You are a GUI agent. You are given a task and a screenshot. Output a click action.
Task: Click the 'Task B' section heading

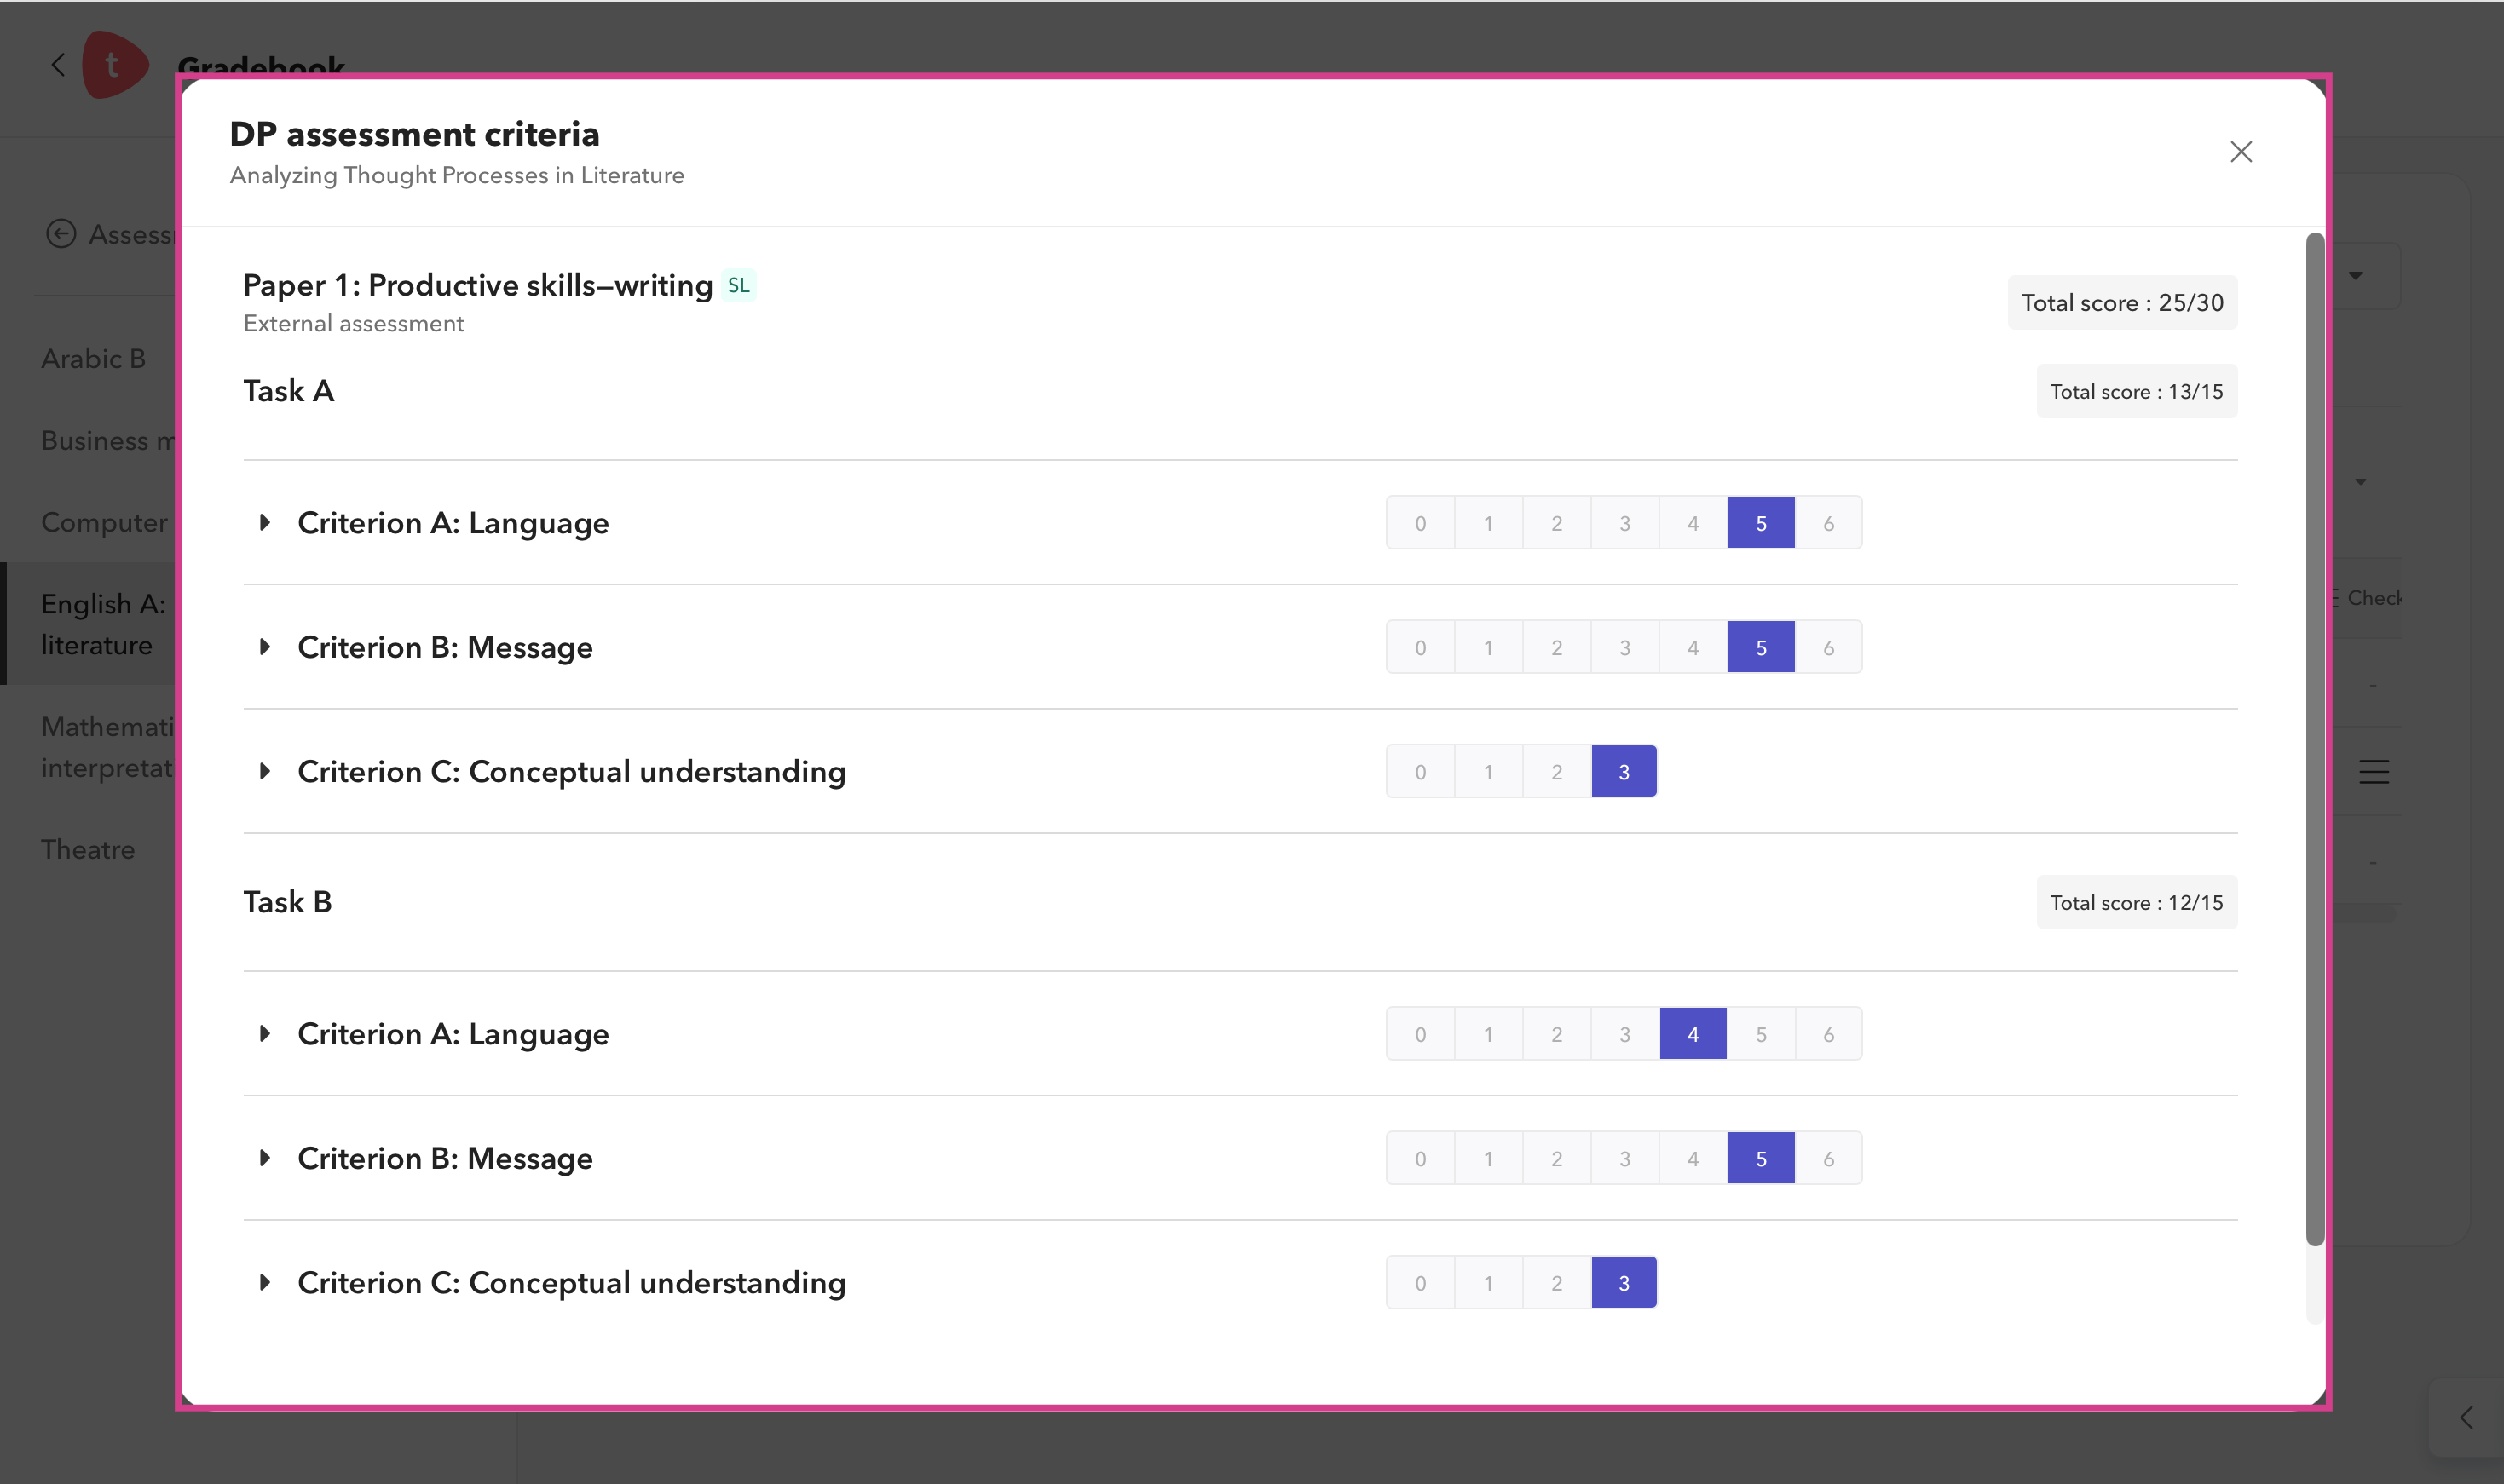[287, 902]
